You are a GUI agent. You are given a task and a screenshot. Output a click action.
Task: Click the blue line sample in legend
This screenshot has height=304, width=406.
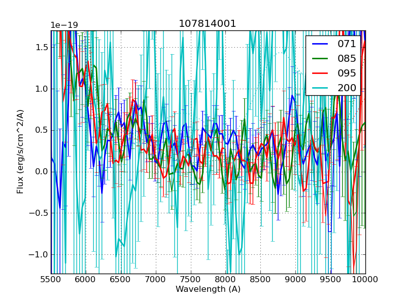[x=320, y=44]
